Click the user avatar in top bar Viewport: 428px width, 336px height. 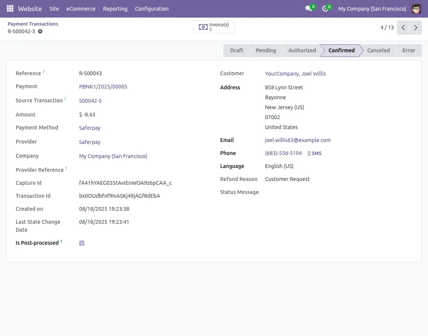coord(416,8)
